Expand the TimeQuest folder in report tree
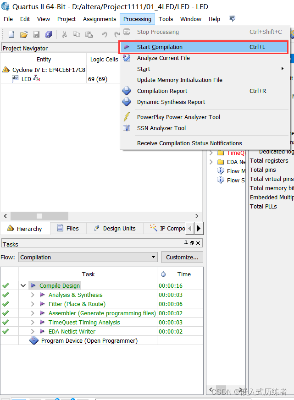 211,153
